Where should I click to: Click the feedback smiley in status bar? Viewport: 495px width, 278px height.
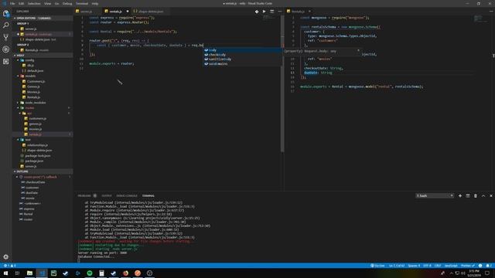pyautogui.click(x=480, y=266)
